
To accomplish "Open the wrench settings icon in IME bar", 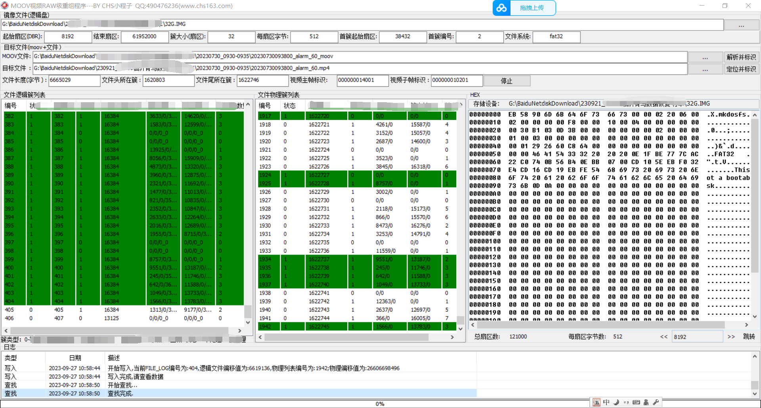I will (656, 402).
